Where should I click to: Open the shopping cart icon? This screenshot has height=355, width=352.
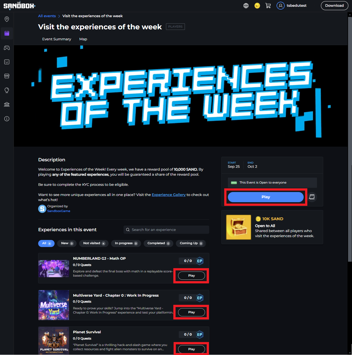click(268, 6)
